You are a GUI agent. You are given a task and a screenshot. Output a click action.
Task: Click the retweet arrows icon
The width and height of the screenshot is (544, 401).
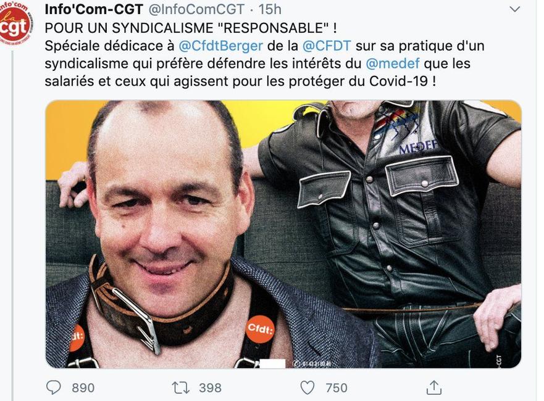click(x=181, y=387)
